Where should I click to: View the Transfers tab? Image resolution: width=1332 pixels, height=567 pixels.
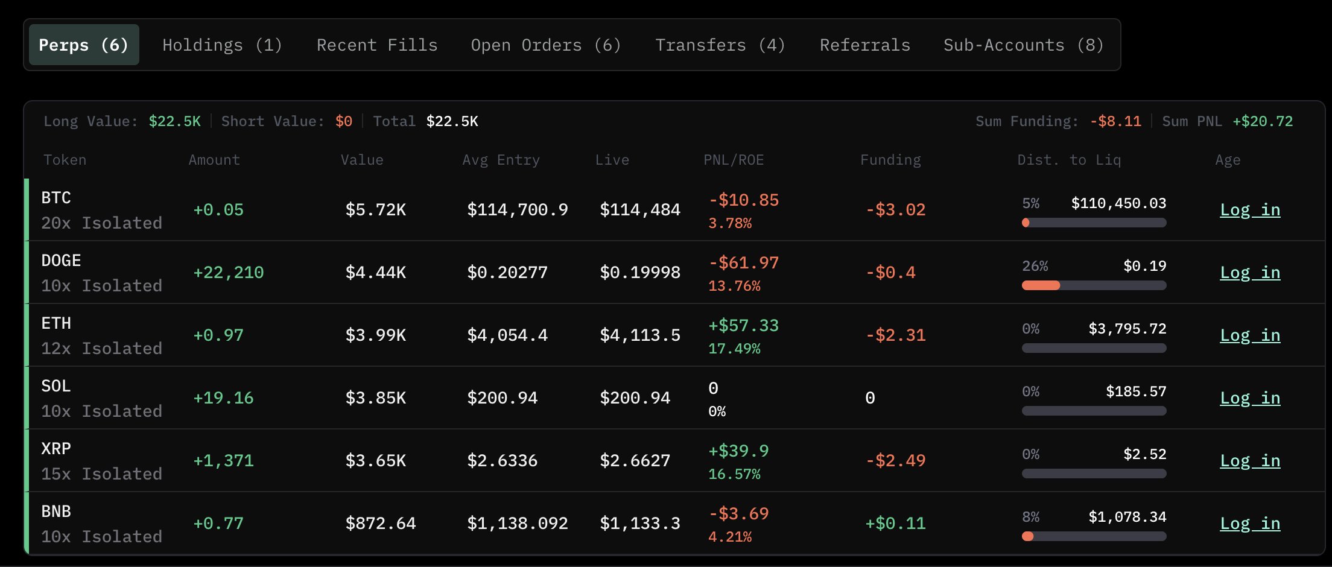tap(720, 45)
